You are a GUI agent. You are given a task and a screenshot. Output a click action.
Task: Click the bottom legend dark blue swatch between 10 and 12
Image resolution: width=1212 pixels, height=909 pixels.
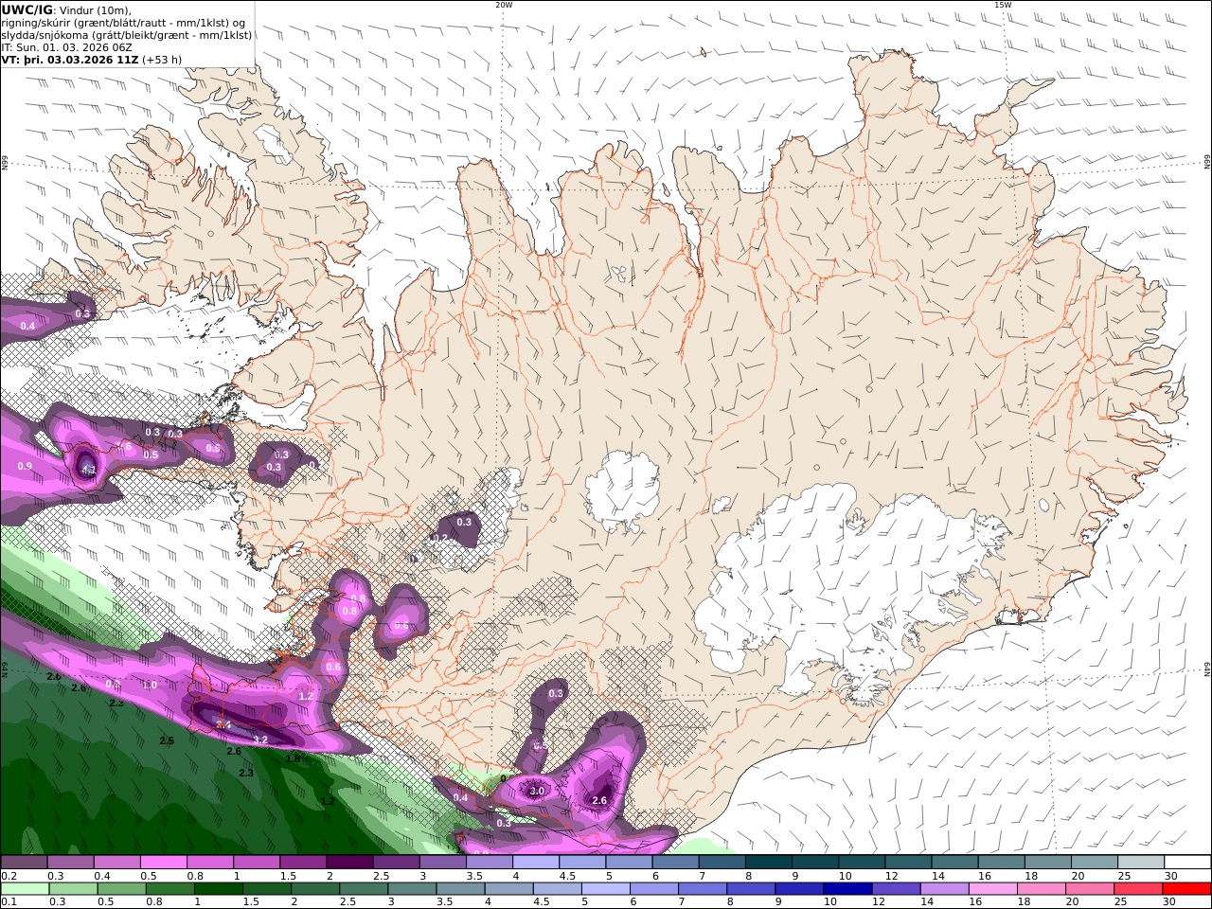846,889
